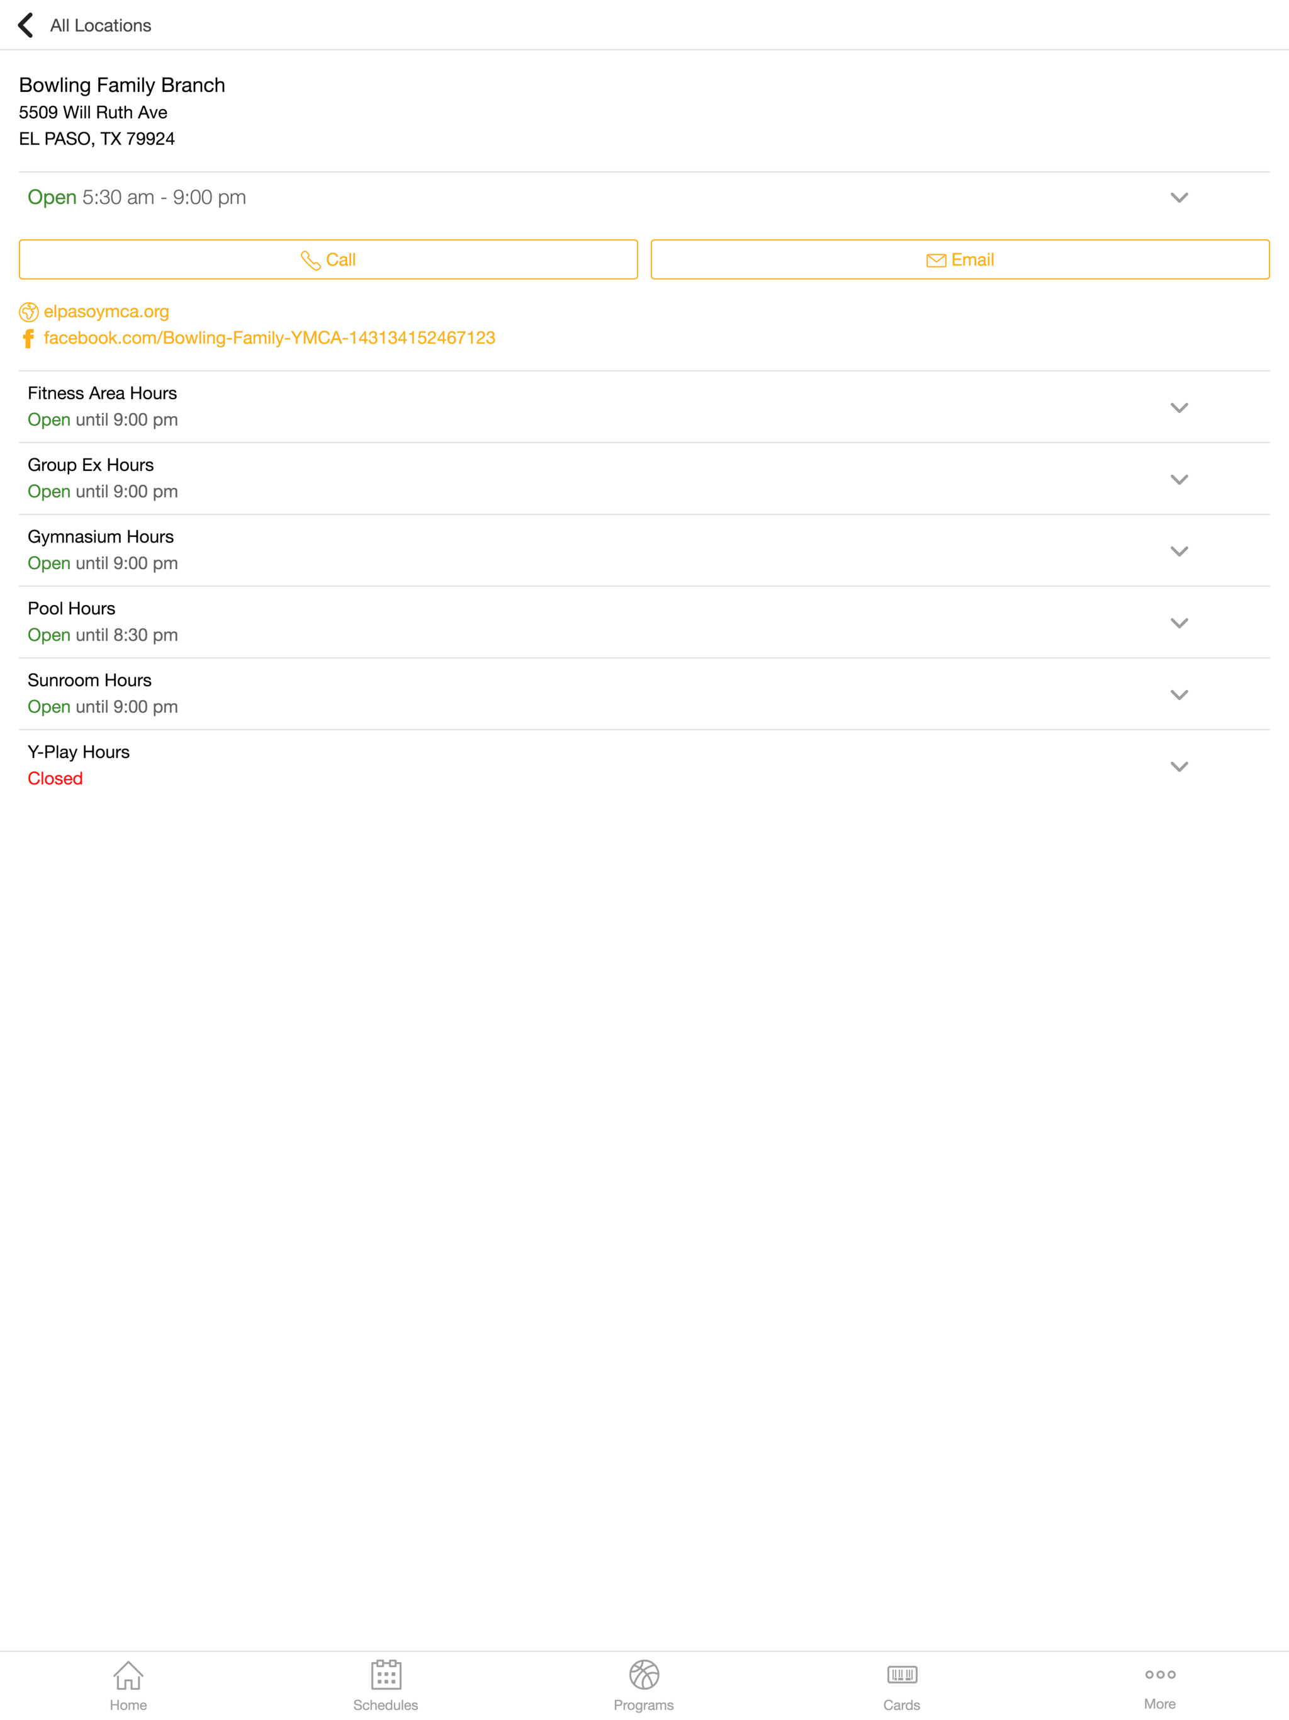This screenshot has height=1720, width=1289.
Task: Expand Sunroom Hours chevron
Action: 1179,694
